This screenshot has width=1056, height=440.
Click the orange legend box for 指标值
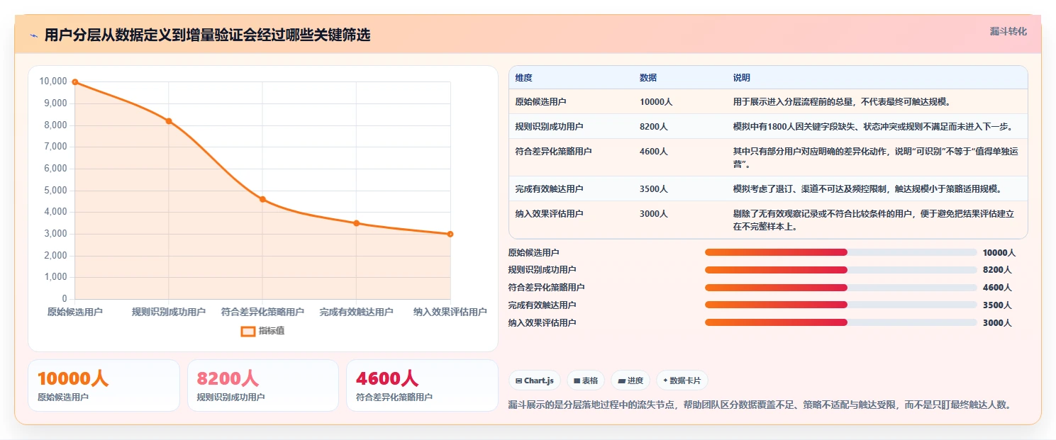point(248,331)
